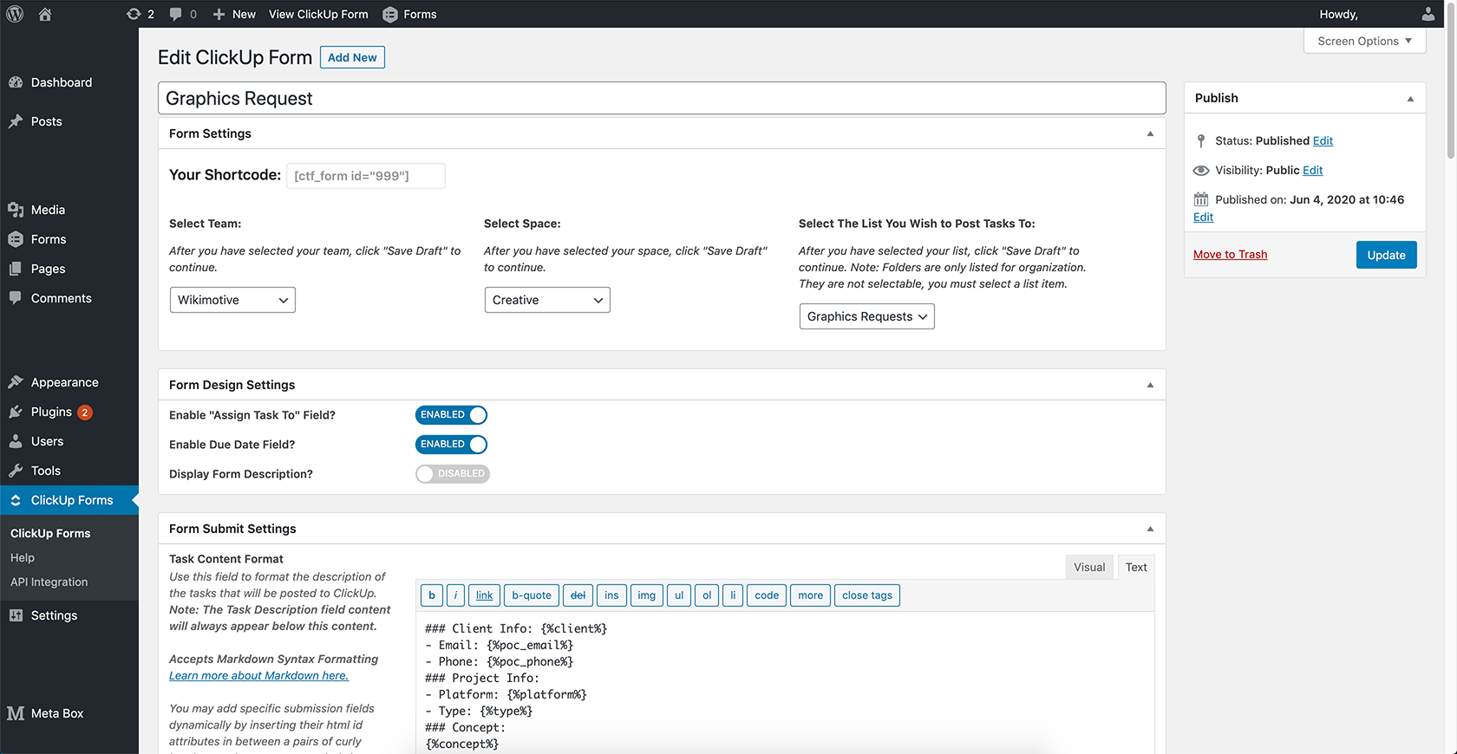Click the sidebar Settings icon
Image resolution: width=1457 pixels, height=754 pixels.
tap(16, 615)
